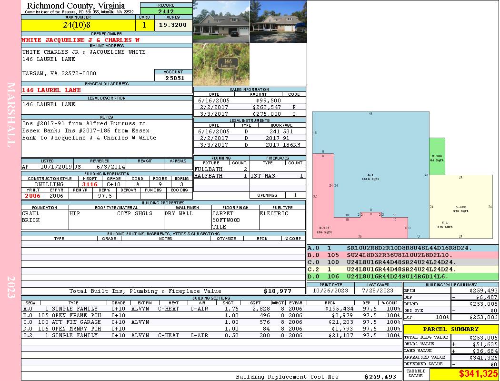Image resolution: width=500 pixels, height=381 pixels.
Task: Click the red year built 2006 value
Action: 33,196
